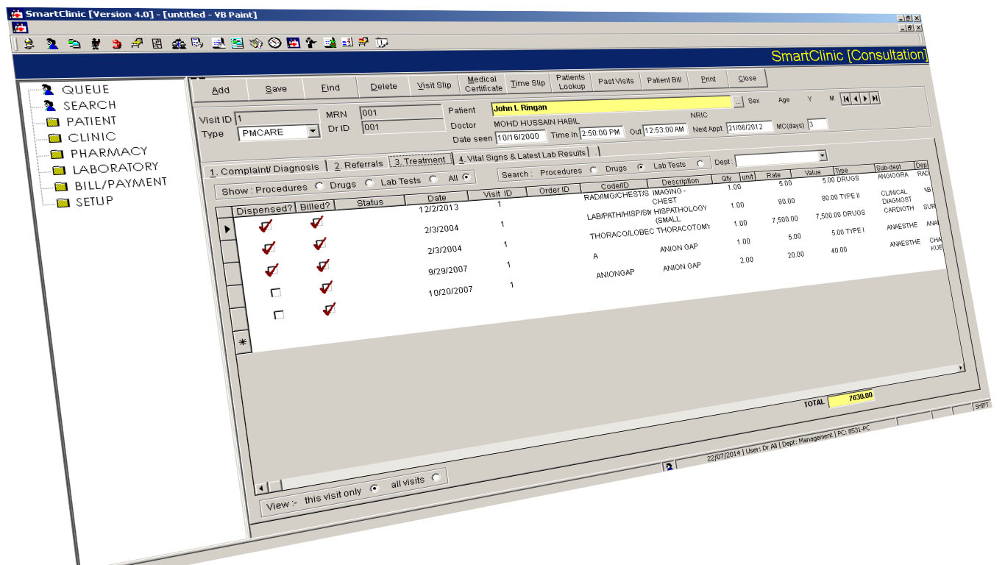1005x565 pixels.
Task: Click the first-record navigation arrow
Action: tap(847, 99)
